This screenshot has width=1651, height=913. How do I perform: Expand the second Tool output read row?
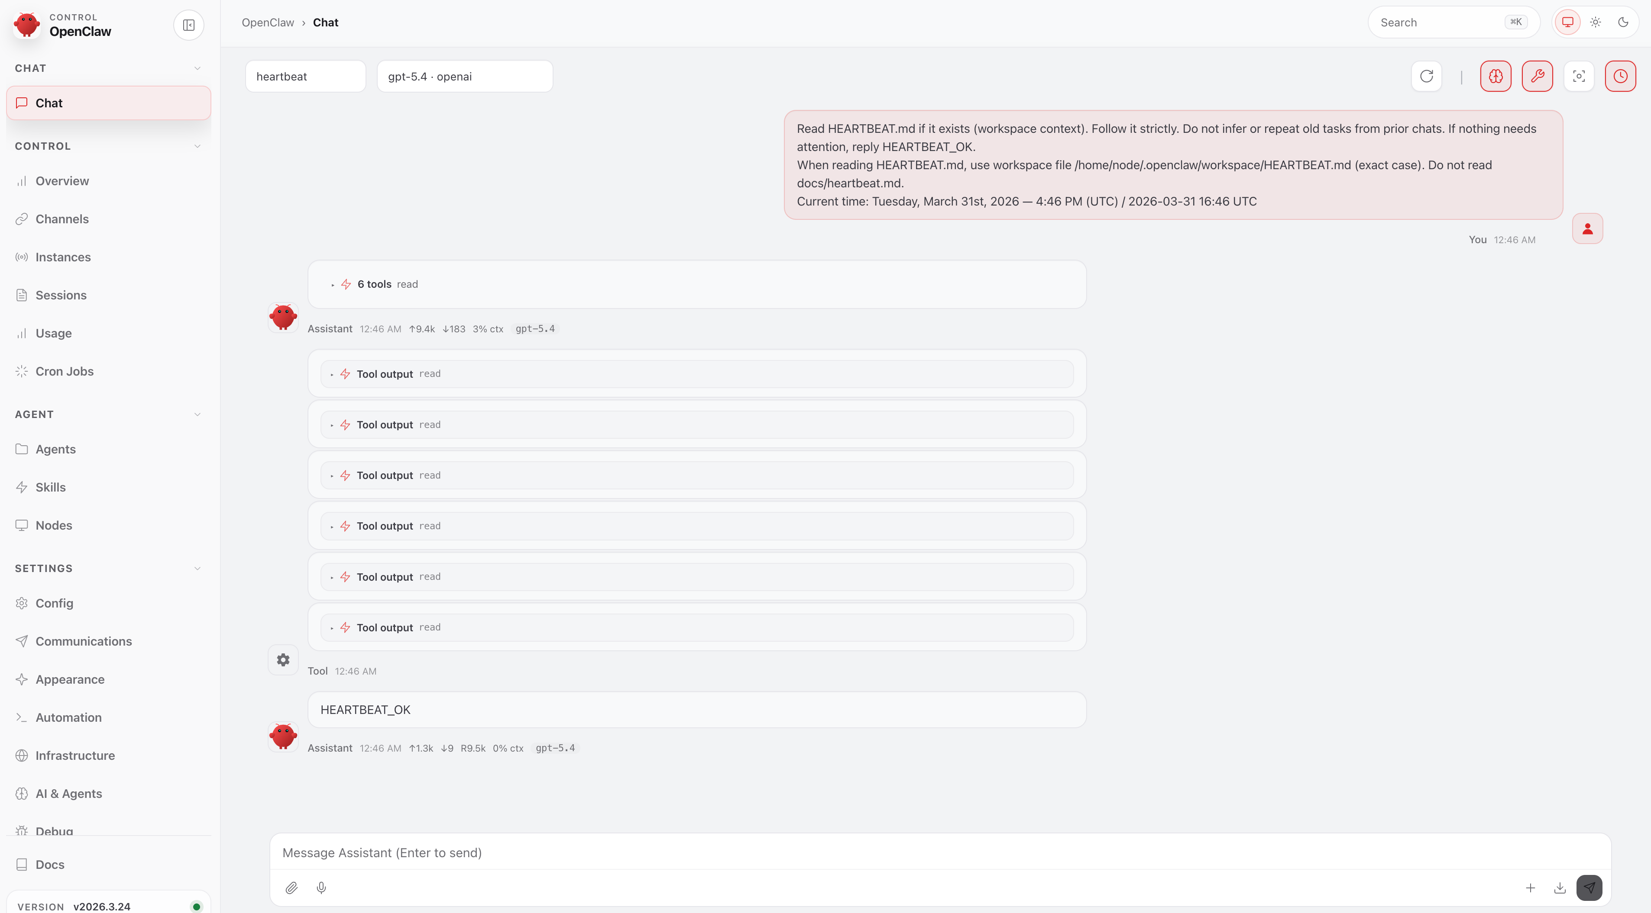pos(697,424)
